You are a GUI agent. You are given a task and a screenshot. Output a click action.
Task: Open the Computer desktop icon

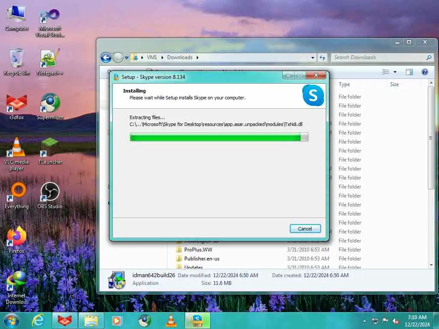click(x=17, y=18)
